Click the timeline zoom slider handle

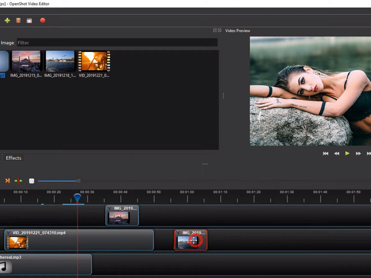pos(79,181)
